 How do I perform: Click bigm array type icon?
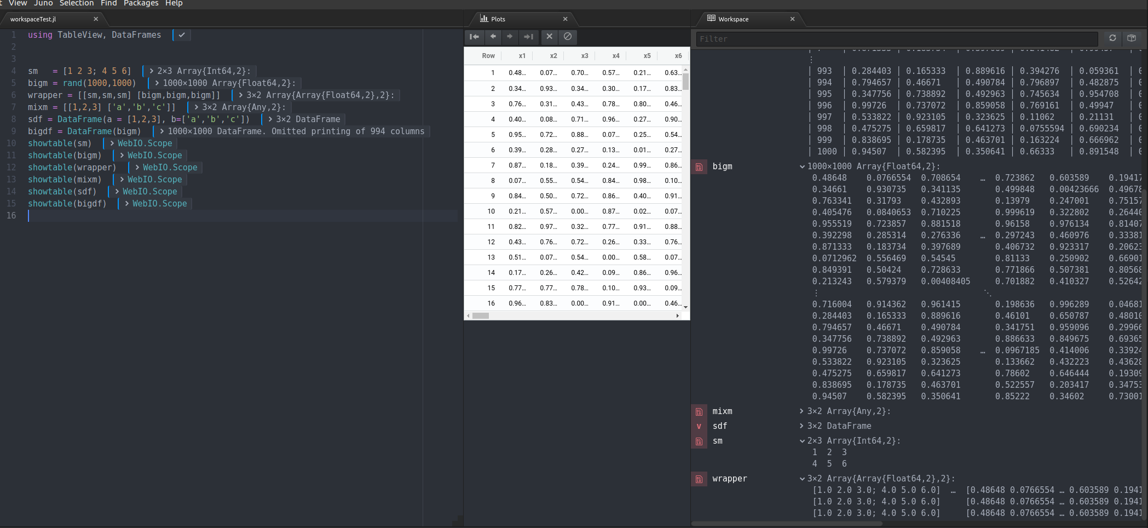[x=699, y=167]
